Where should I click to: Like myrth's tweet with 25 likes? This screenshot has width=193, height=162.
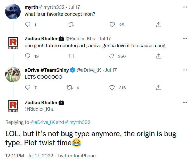pyautogui.click(x=112, y=25)
